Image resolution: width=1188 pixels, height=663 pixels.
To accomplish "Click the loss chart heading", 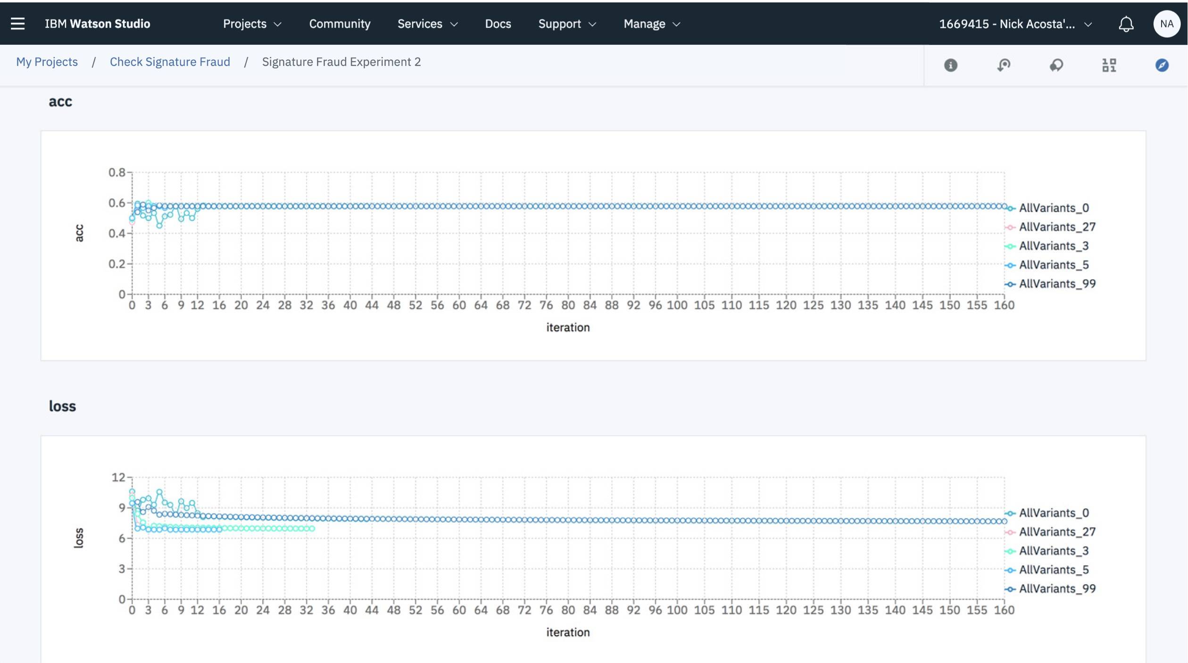I will [x=62, y=406].
